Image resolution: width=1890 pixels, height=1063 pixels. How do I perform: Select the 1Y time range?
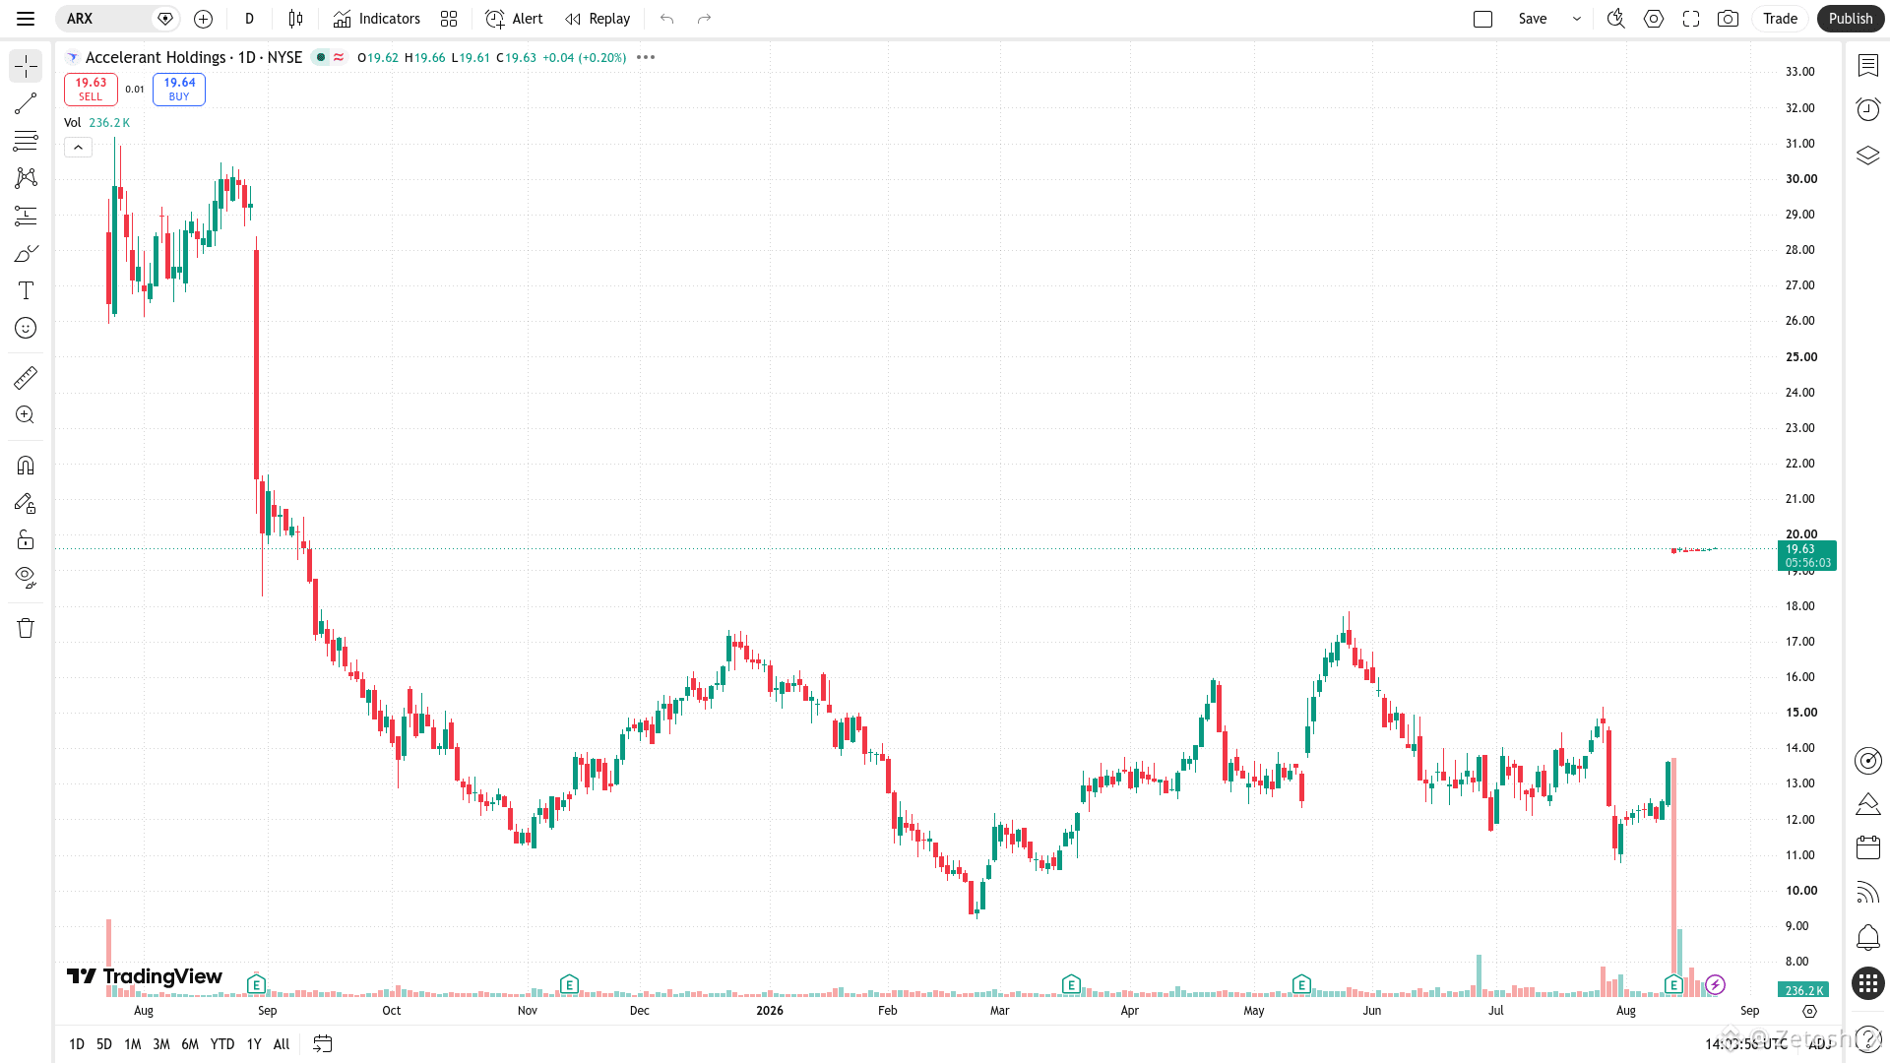tap(254, 1044)
